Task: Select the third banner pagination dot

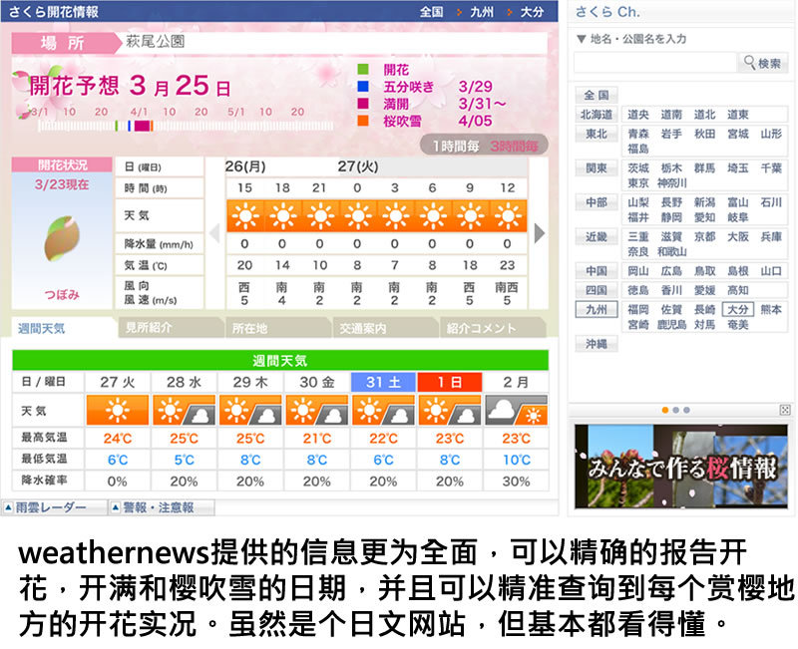Action: click(x=687, y=410)
